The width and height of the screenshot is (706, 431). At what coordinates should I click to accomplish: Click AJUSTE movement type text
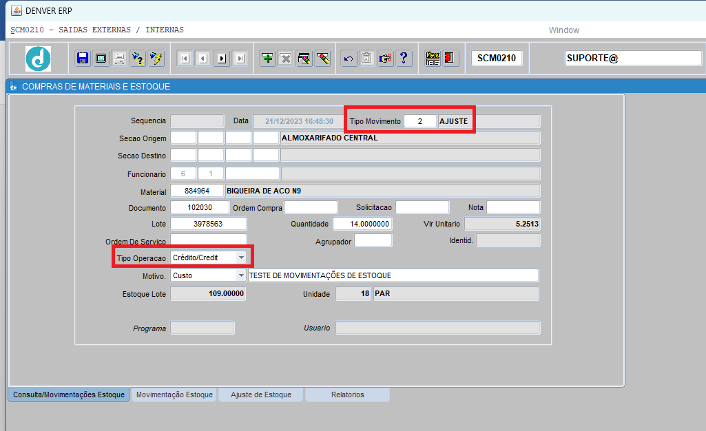point(453,121)
